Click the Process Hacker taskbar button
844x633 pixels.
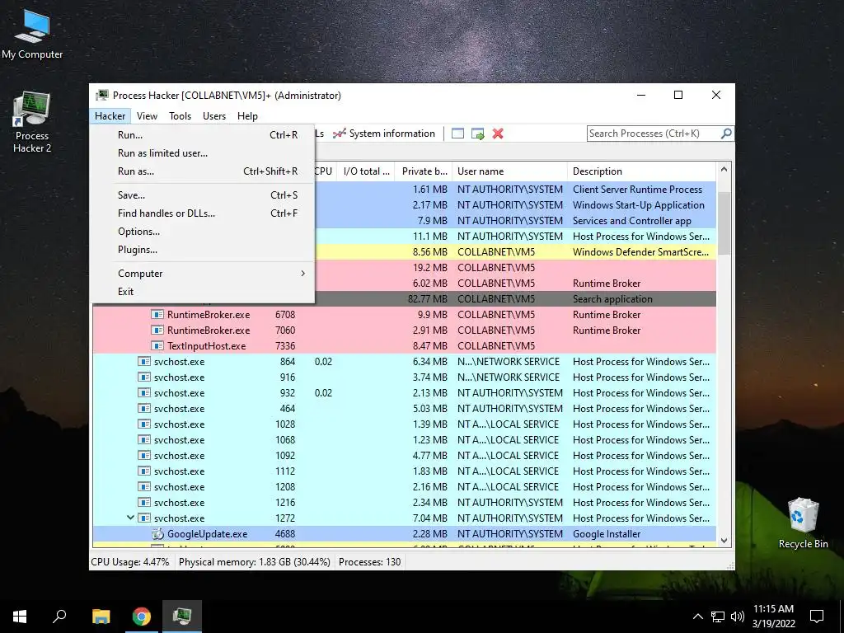coord(182,617)
